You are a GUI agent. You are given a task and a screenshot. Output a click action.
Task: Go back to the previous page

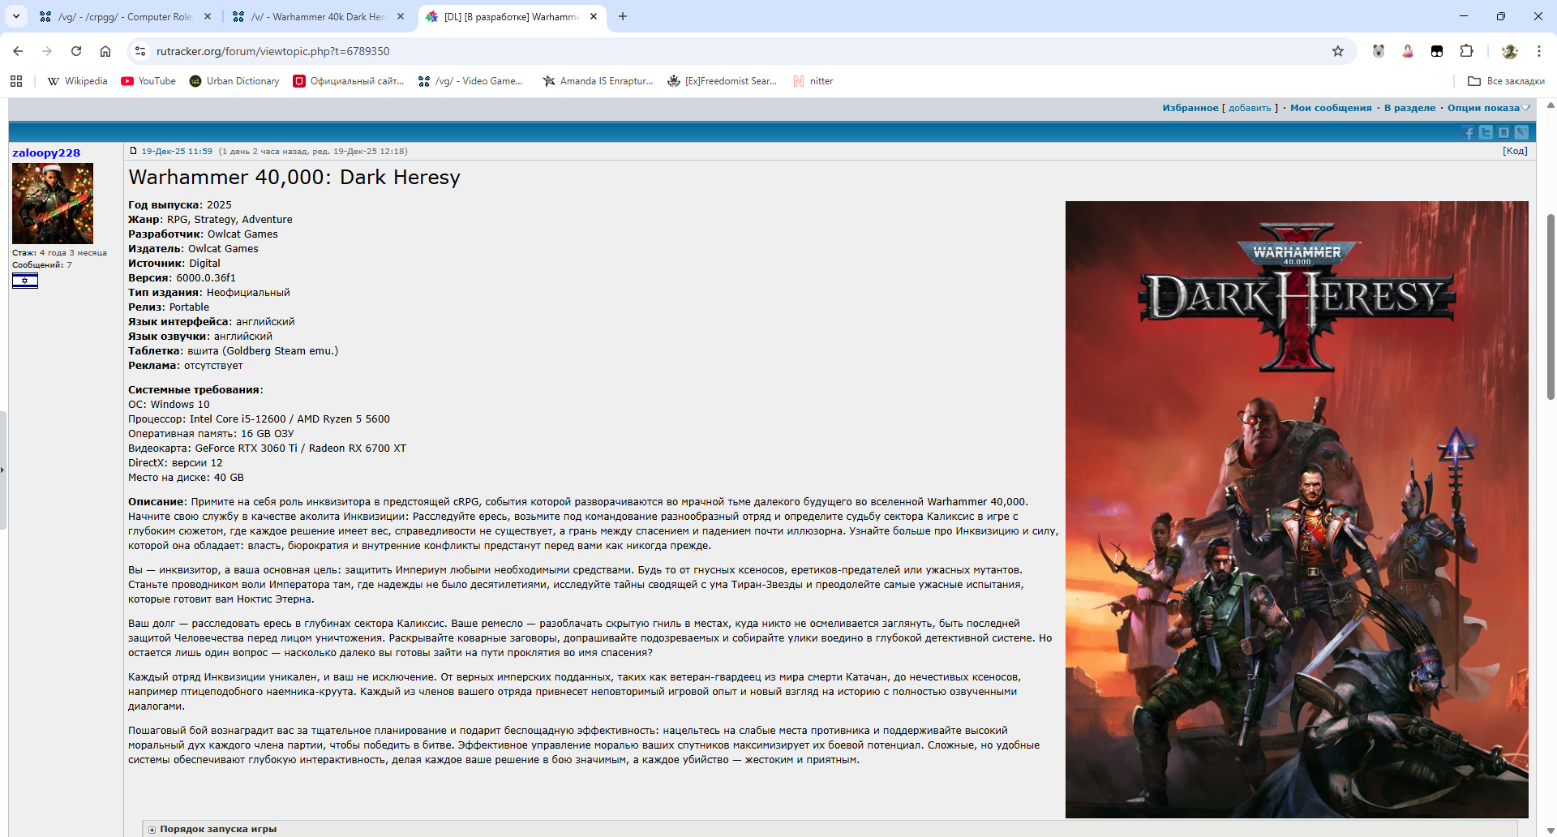coord(18,51)
